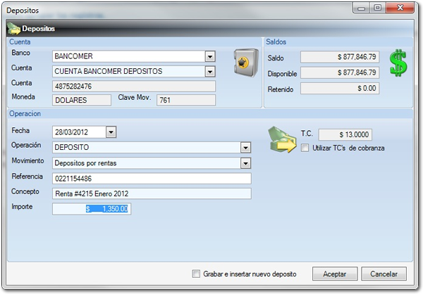423x294 pixels.
Task: Click the Saldos section header
Action: coord(276,41)
